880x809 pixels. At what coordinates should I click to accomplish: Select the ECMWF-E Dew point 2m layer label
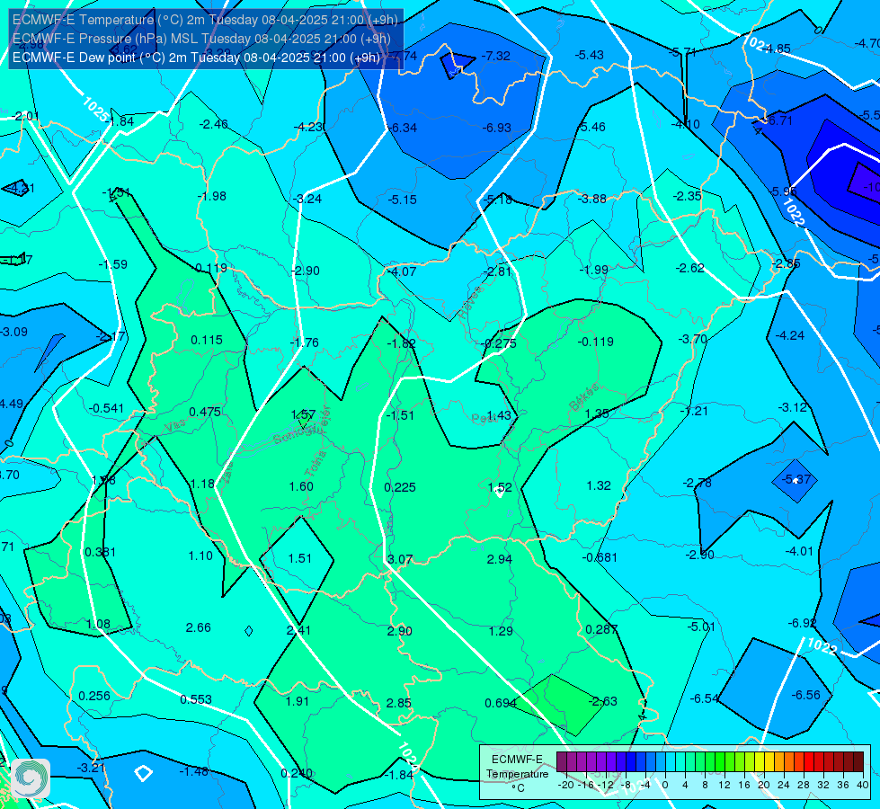[x=196, y=58]
